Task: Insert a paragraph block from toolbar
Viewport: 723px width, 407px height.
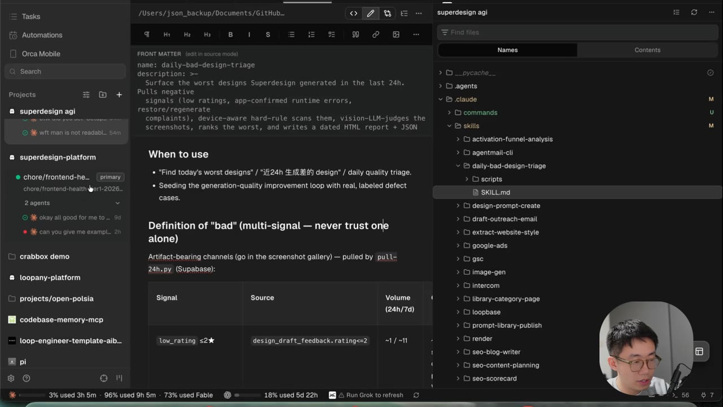Action: [x=147, y=34]
